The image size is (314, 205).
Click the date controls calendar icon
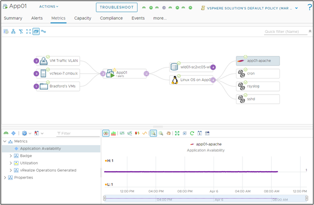click(x=199, y=133)
